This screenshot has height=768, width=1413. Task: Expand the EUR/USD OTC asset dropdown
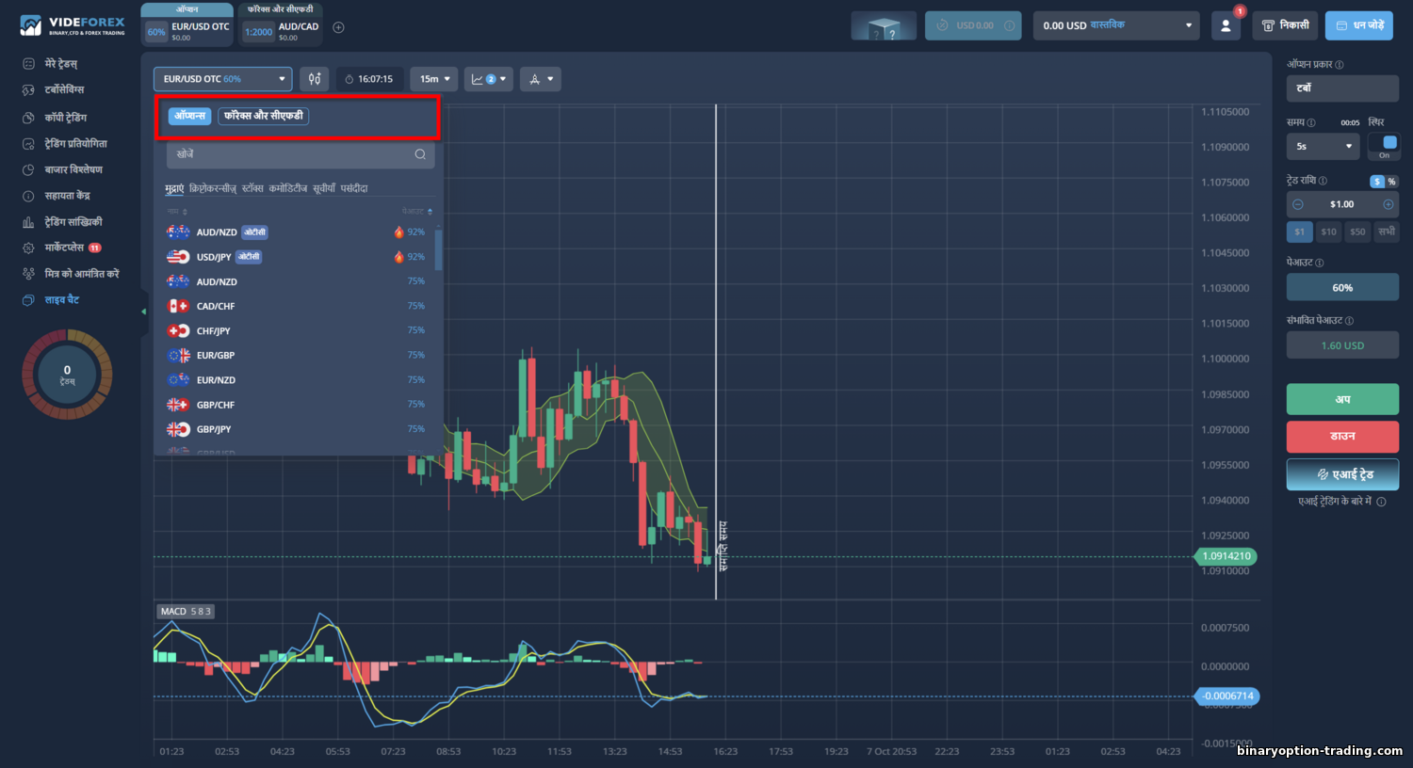(x=223, y=79)
